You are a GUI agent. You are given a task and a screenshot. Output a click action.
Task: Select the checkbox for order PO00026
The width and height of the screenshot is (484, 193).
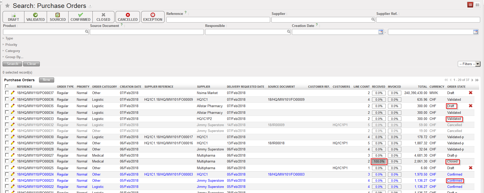(7, 161)
